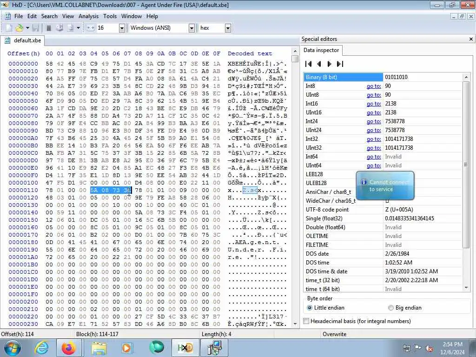Click hex editor scroll down arrow

pos(295,324)
